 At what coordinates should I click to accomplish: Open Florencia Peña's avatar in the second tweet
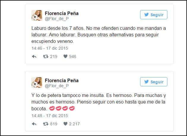coord(37,82)
